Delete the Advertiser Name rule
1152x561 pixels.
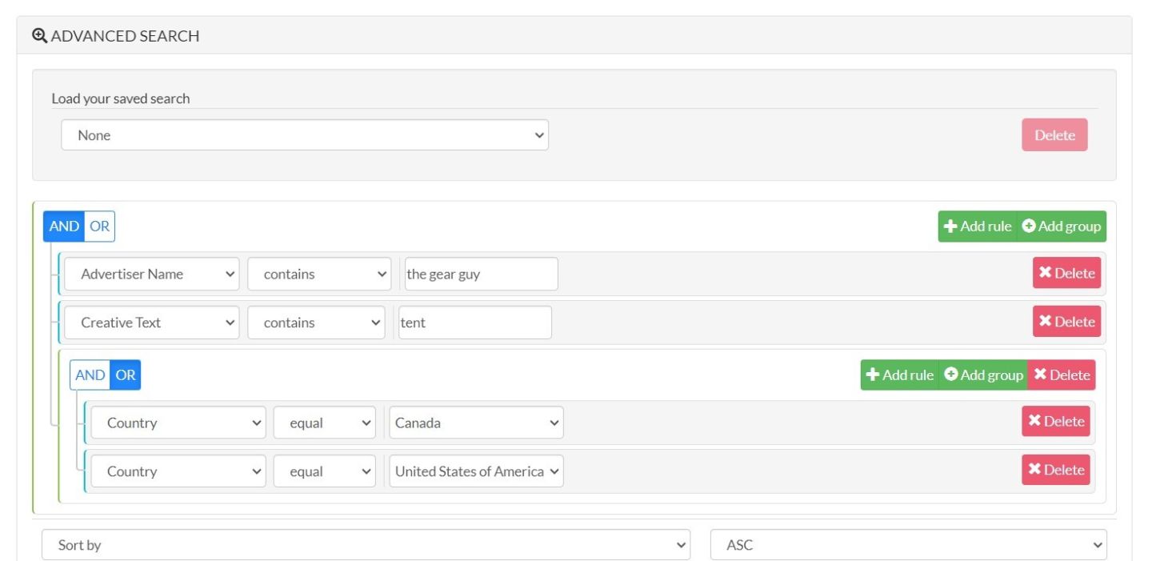tap(1066, 273)
